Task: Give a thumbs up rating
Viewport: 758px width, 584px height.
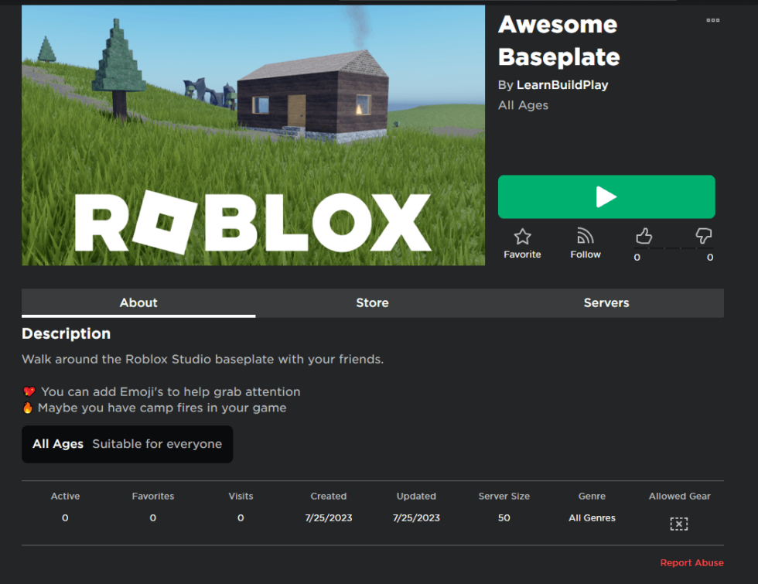Action: click(x=644, y=236)
